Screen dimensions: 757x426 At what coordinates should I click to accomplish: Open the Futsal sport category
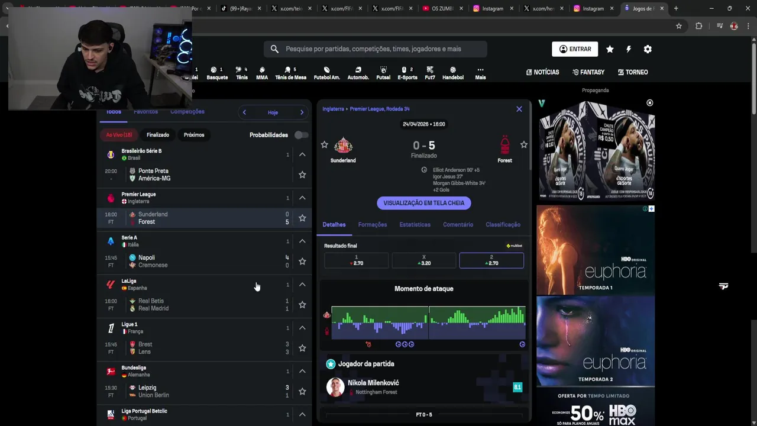[383, 73]
